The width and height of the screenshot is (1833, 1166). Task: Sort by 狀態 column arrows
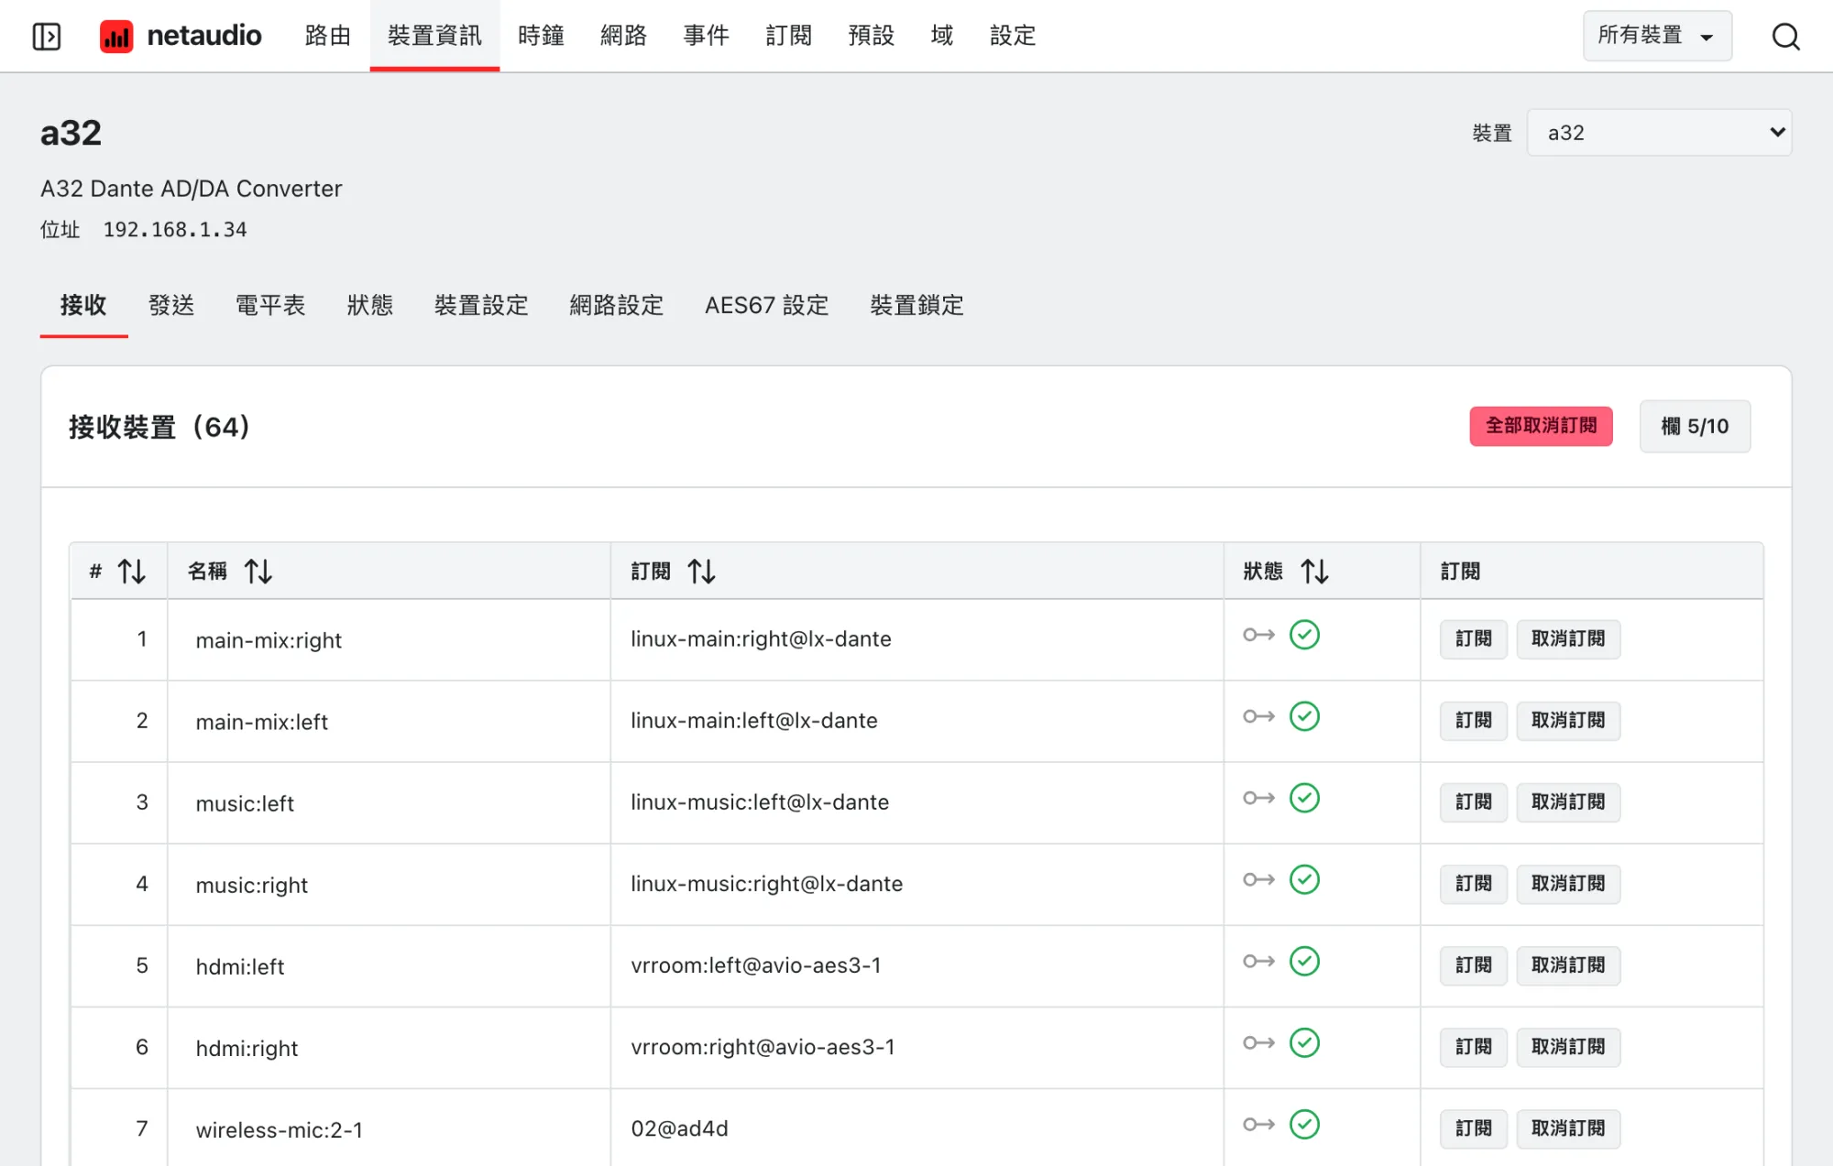1315,572
